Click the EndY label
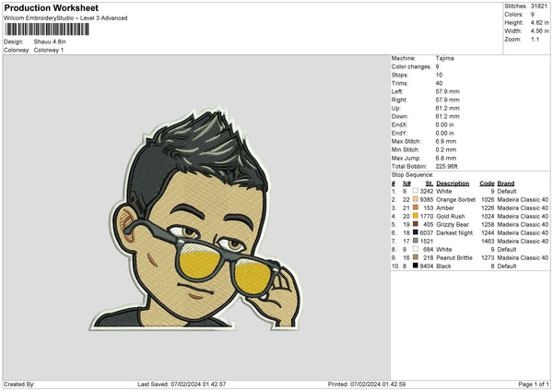The width and height of the screenshot is (553, 391). point(399,133)
